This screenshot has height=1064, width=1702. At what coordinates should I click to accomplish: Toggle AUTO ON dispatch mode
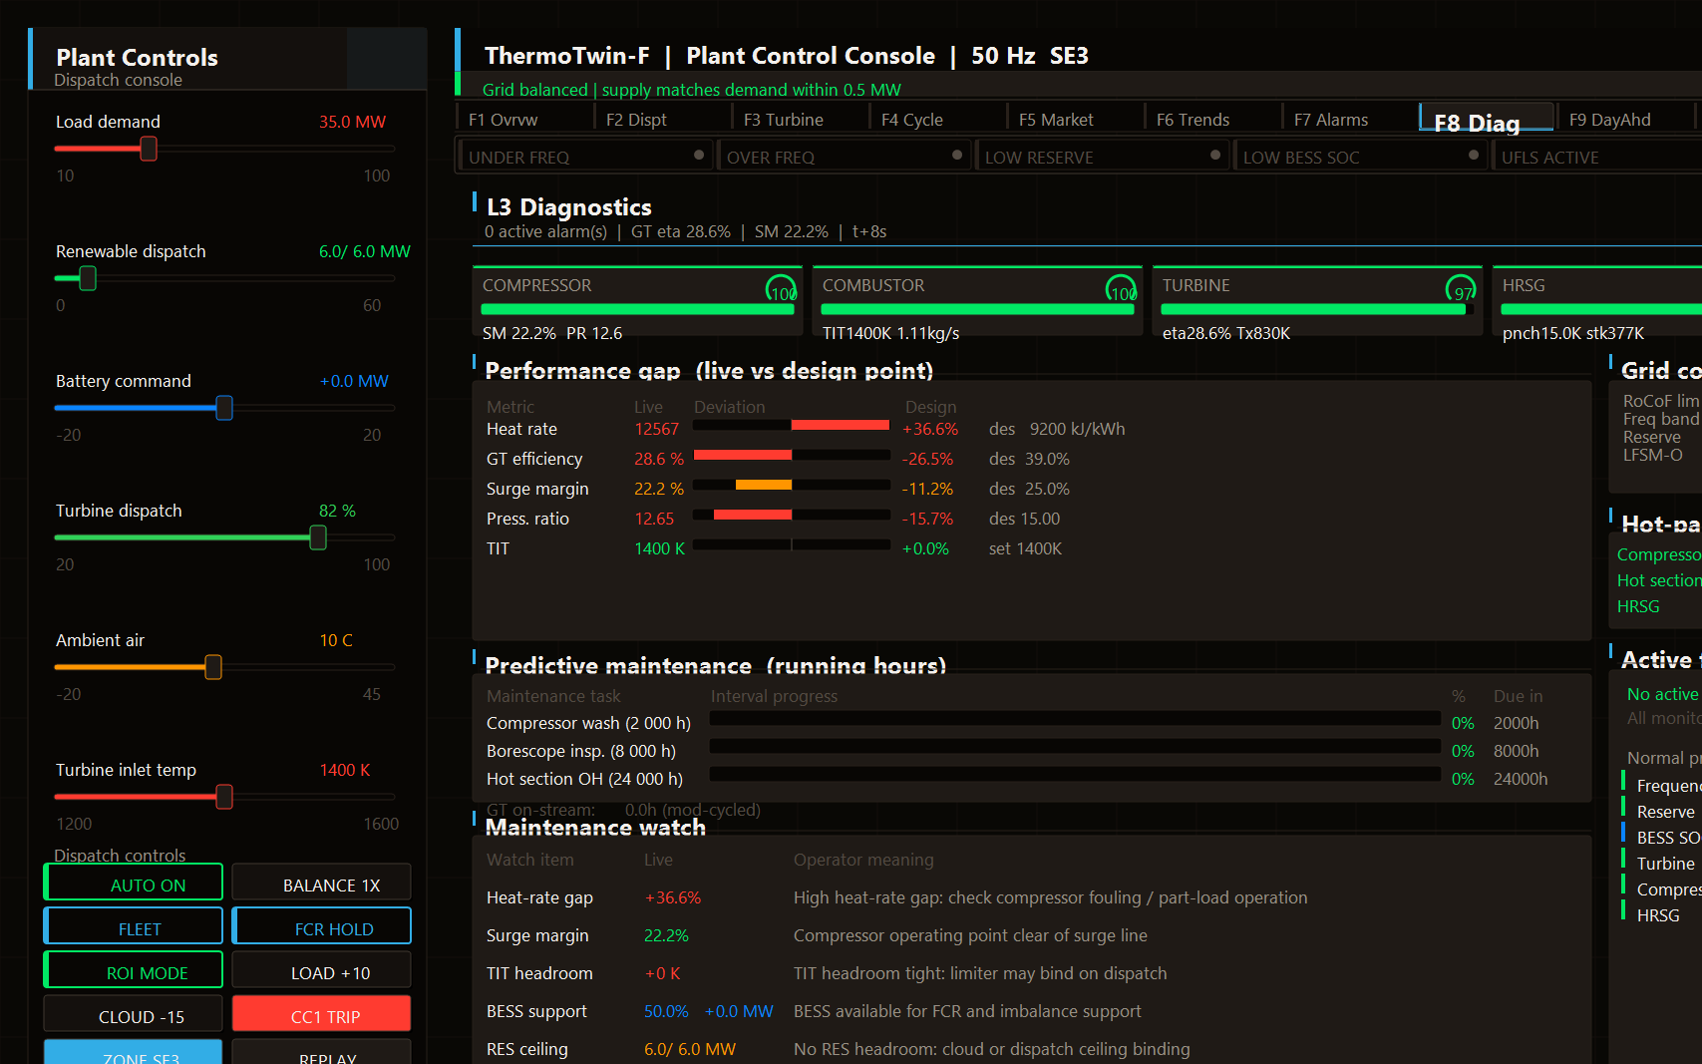(134, 883)
